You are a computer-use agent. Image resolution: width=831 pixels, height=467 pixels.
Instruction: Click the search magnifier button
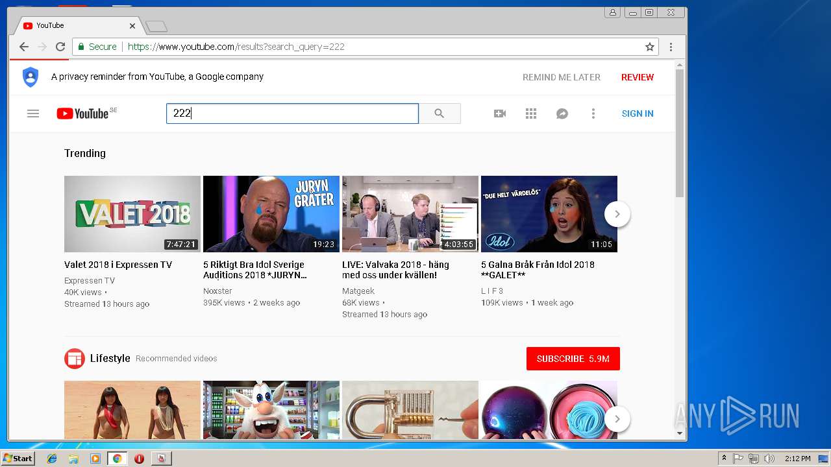[440, 114]
